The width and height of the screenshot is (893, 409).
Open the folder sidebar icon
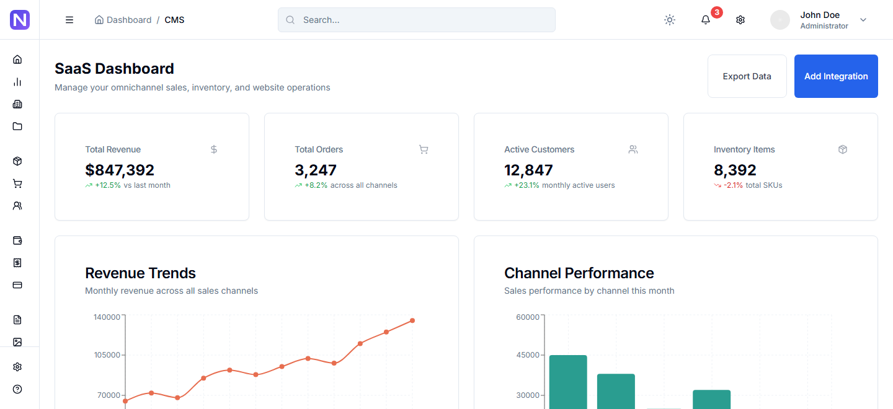(17, 126)
